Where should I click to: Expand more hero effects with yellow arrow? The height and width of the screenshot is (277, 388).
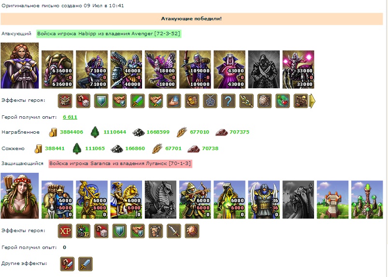point(313,101)
